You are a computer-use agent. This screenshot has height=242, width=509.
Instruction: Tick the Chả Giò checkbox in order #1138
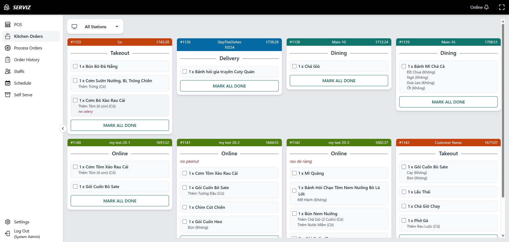click(x=294, y=66)
